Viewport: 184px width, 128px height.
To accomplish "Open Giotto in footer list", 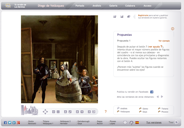I will pos(31,121).
